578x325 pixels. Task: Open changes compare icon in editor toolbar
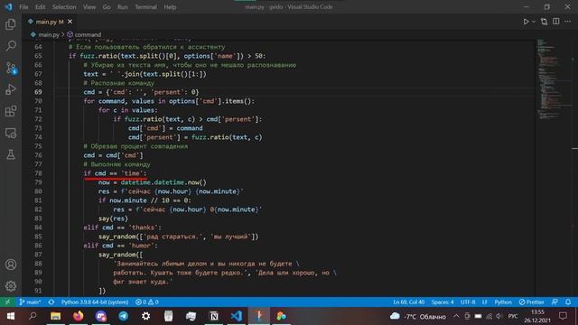click(544, 22)
